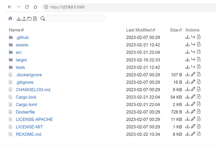The height and width of the screenshot is (147, 220).
Task: Edit the CHANGELOG.md file
Action: (193, 89)
